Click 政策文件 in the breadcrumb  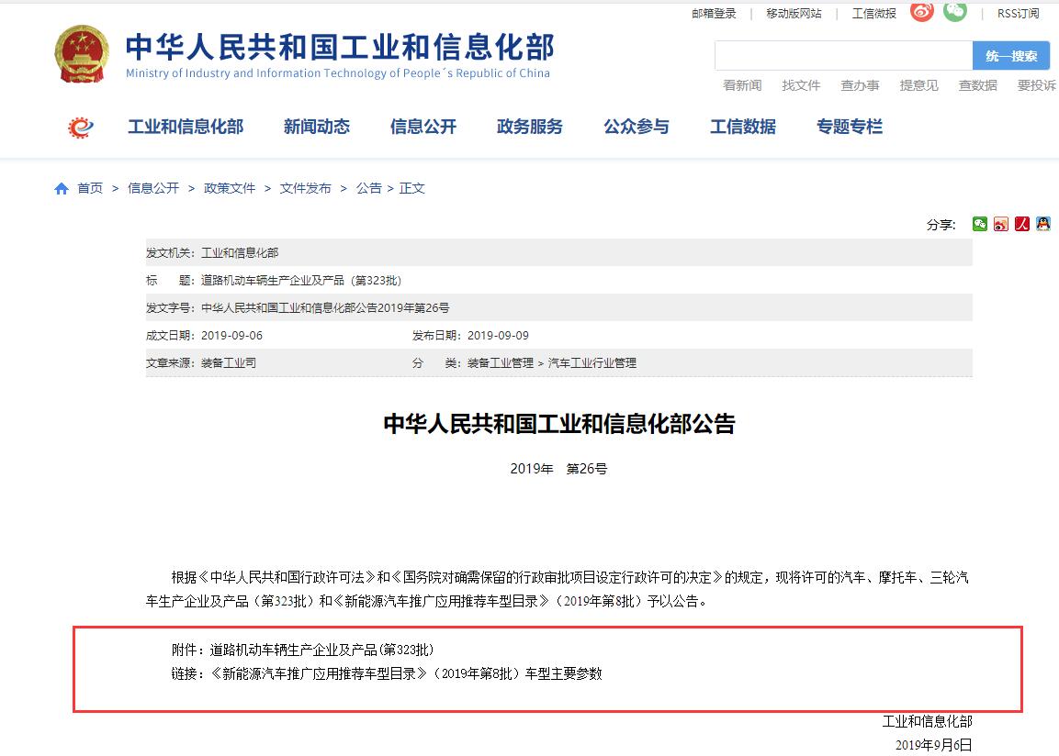(230, 188)
